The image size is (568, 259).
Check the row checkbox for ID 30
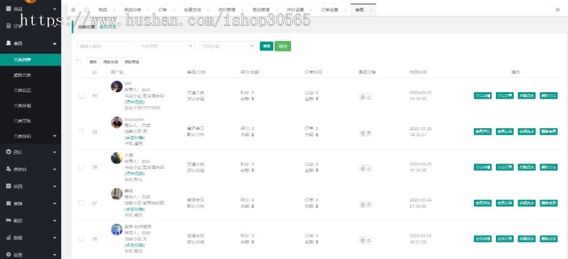pos(81,96)
